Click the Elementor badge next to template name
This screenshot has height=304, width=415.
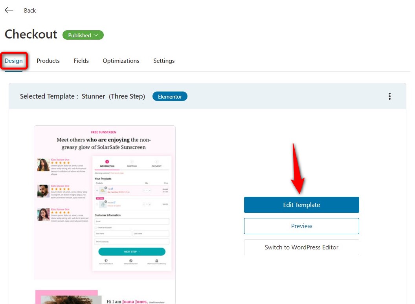170,96
